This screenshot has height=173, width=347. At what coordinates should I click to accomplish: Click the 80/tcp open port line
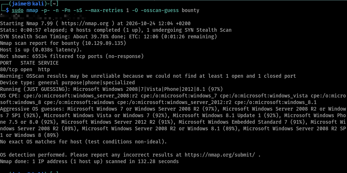point(25,70)
